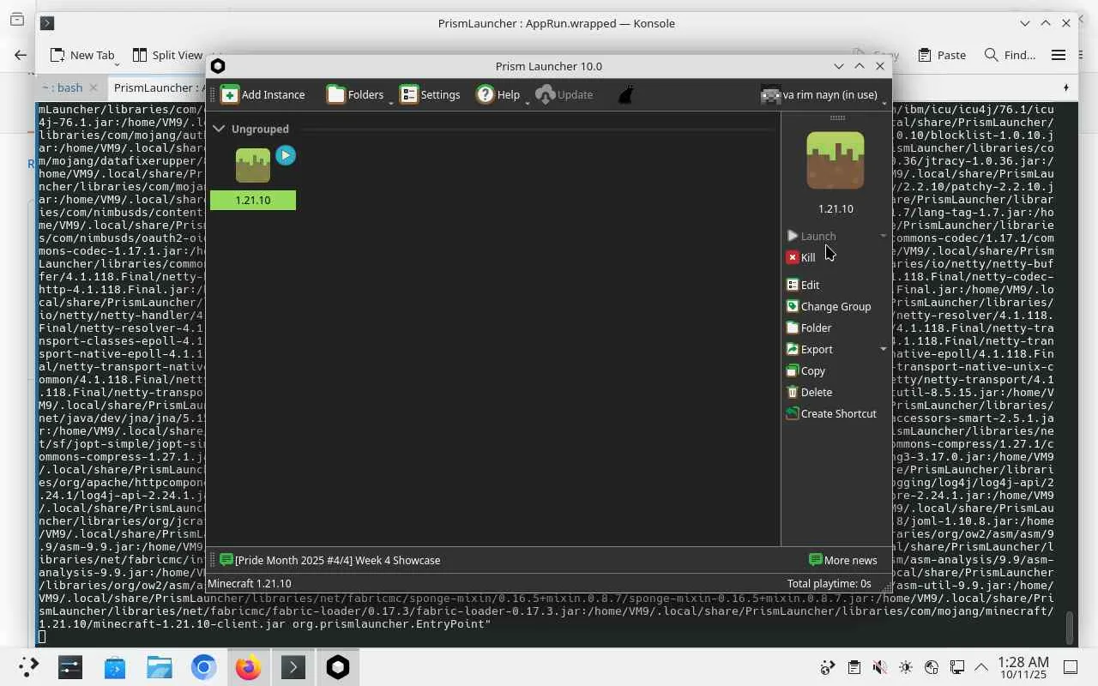
Task: Open the brightness tray icon
Action: tap(905, 667)
